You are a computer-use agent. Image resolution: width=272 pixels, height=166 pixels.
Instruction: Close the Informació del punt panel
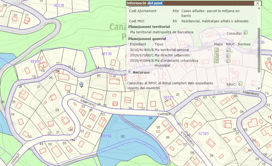[257, 3]
